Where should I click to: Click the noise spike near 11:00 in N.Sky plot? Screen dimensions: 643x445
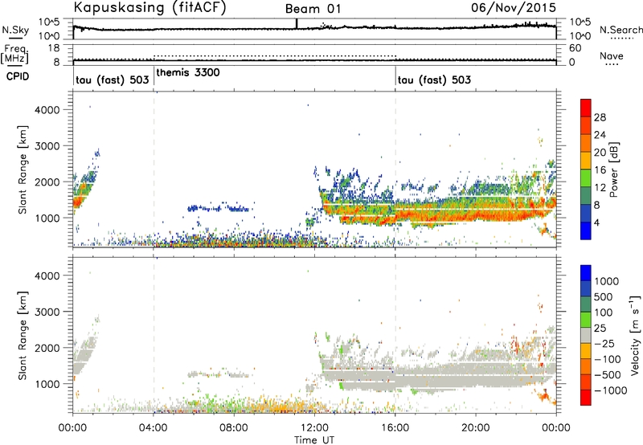tap(297, 24)
